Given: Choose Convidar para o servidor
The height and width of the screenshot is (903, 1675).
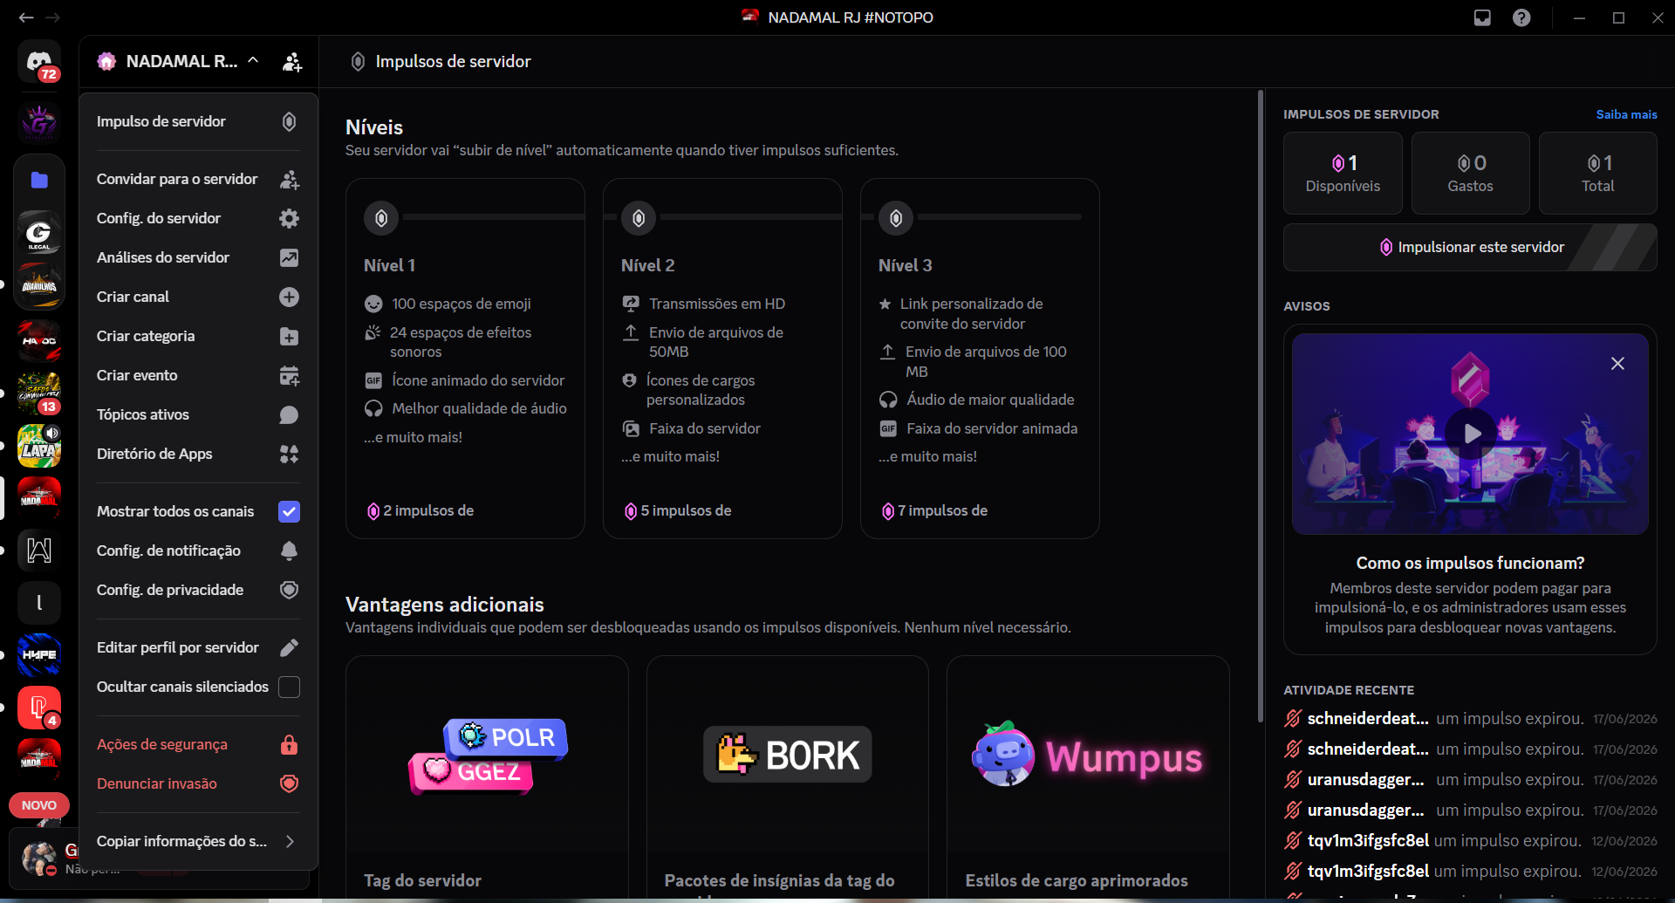Looking at the screenshot, I should [198, 179].
